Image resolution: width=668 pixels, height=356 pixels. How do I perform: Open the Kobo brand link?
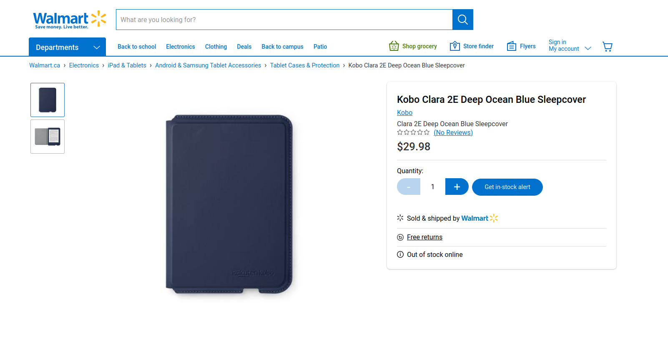click(404, 112)
